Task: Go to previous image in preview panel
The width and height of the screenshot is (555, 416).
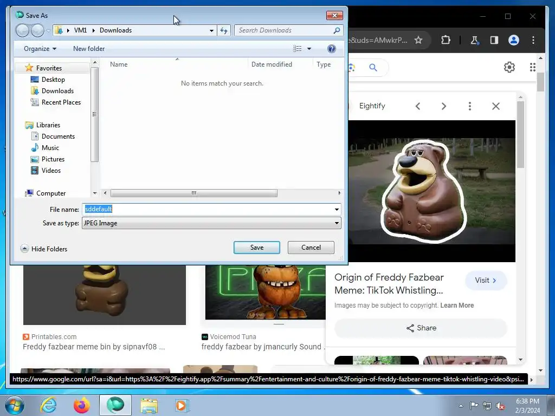Action: click(x=418, y=106)
